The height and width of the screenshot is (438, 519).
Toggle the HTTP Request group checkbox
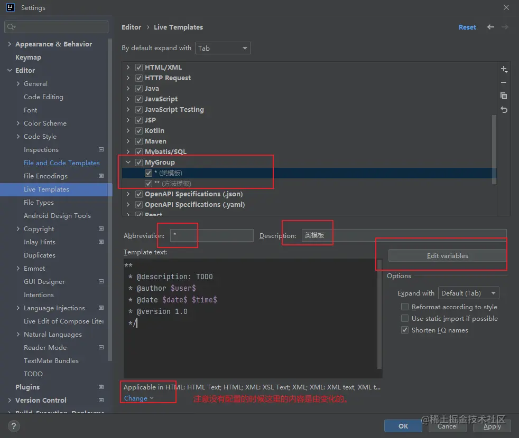(139, 78)
